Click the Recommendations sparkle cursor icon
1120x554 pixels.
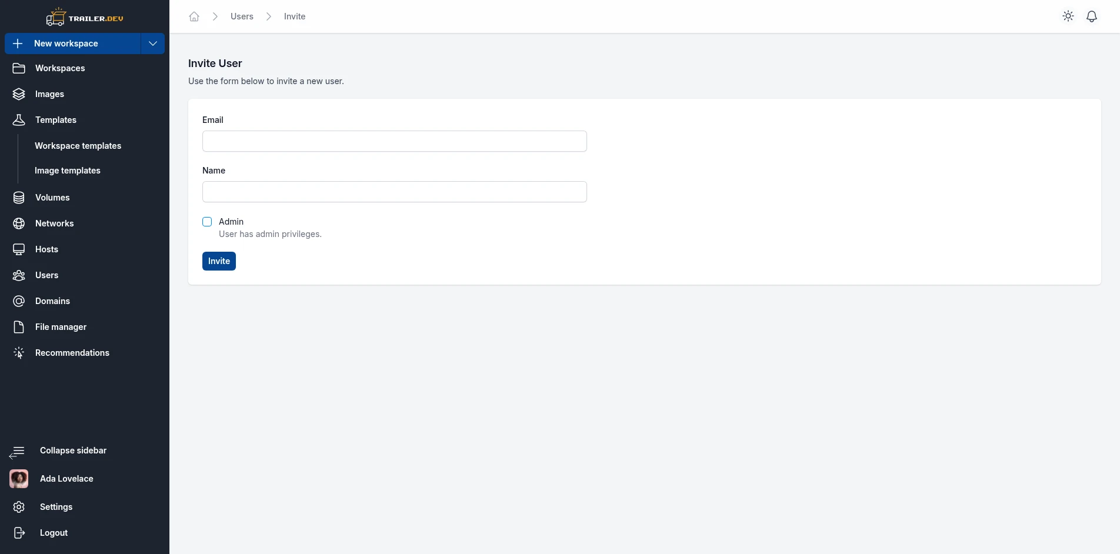19,353
